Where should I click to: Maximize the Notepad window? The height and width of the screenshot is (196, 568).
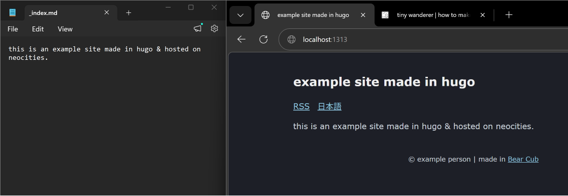click(191, 7)
